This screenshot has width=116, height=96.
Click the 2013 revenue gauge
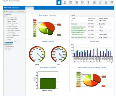coord(59,54)
